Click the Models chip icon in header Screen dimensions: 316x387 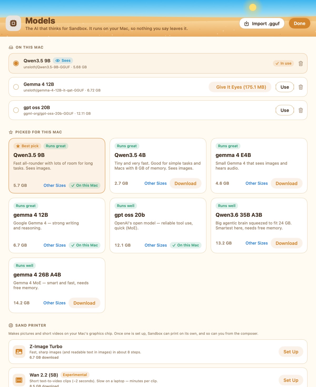(13, 23)
